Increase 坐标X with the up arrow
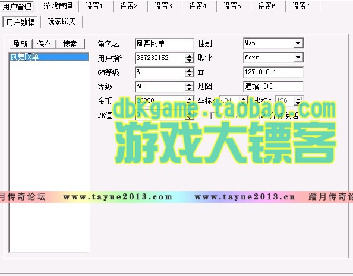 [x=244, y=99]
